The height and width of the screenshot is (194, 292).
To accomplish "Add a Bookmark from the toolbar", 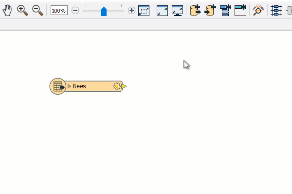I will (240, 10).
